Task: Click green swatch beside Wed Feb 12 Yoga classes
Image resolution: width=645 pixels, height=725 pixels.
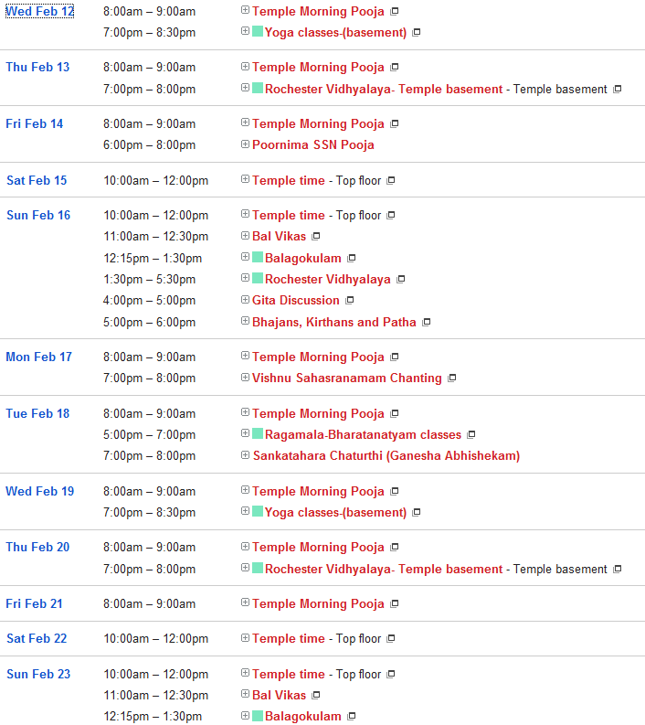Action: (258, 32)
